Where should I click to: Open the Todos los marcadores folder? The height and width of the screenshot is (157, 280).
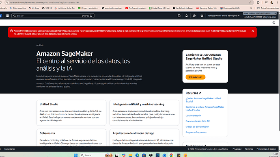268,8
